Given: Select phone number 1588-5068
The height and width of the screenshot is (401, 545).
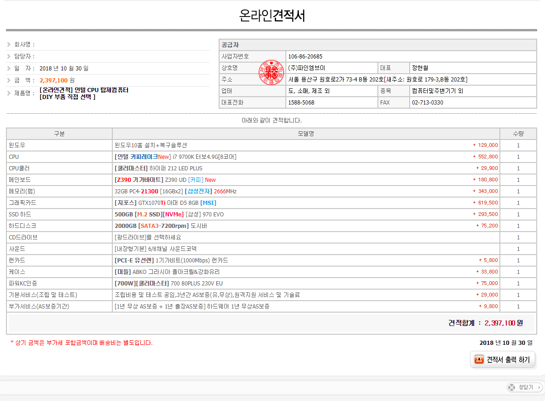Looking at the screenshot, I should point(301,103).
